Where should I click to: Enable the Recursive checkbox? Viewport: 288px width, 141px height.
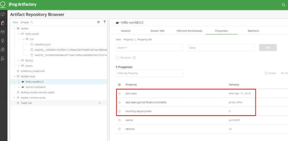click(x=118, y=58)
